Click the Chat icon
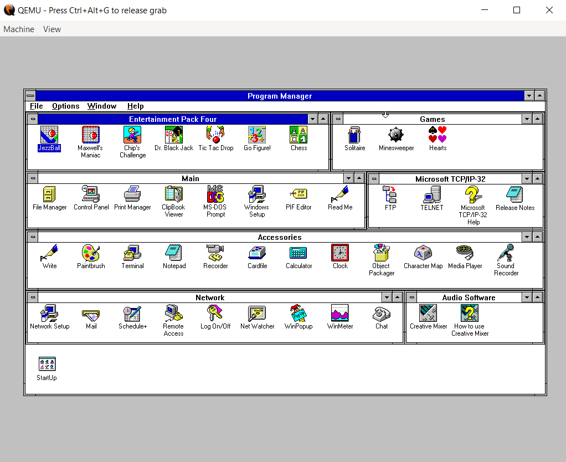Viewport: 566px width, 462px height. (382, 313)
